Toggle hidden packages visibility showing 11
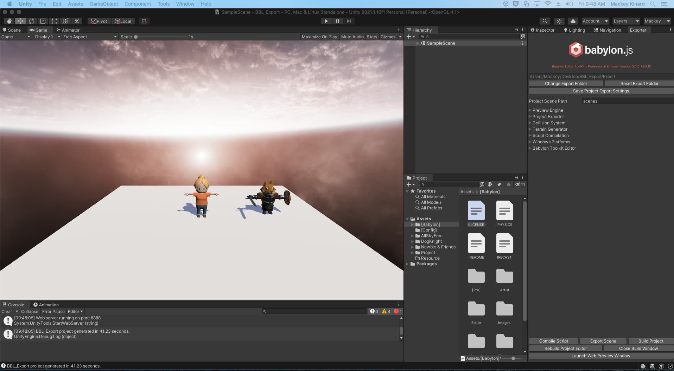The width and height of the screenshot is (674, 371). coord(520,184)
